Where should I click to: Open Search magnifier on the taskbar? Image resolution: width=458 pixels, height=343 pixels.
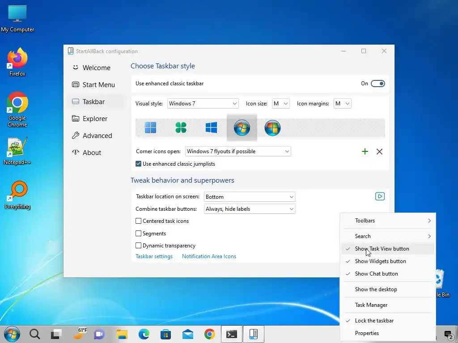tap(34, 334)
